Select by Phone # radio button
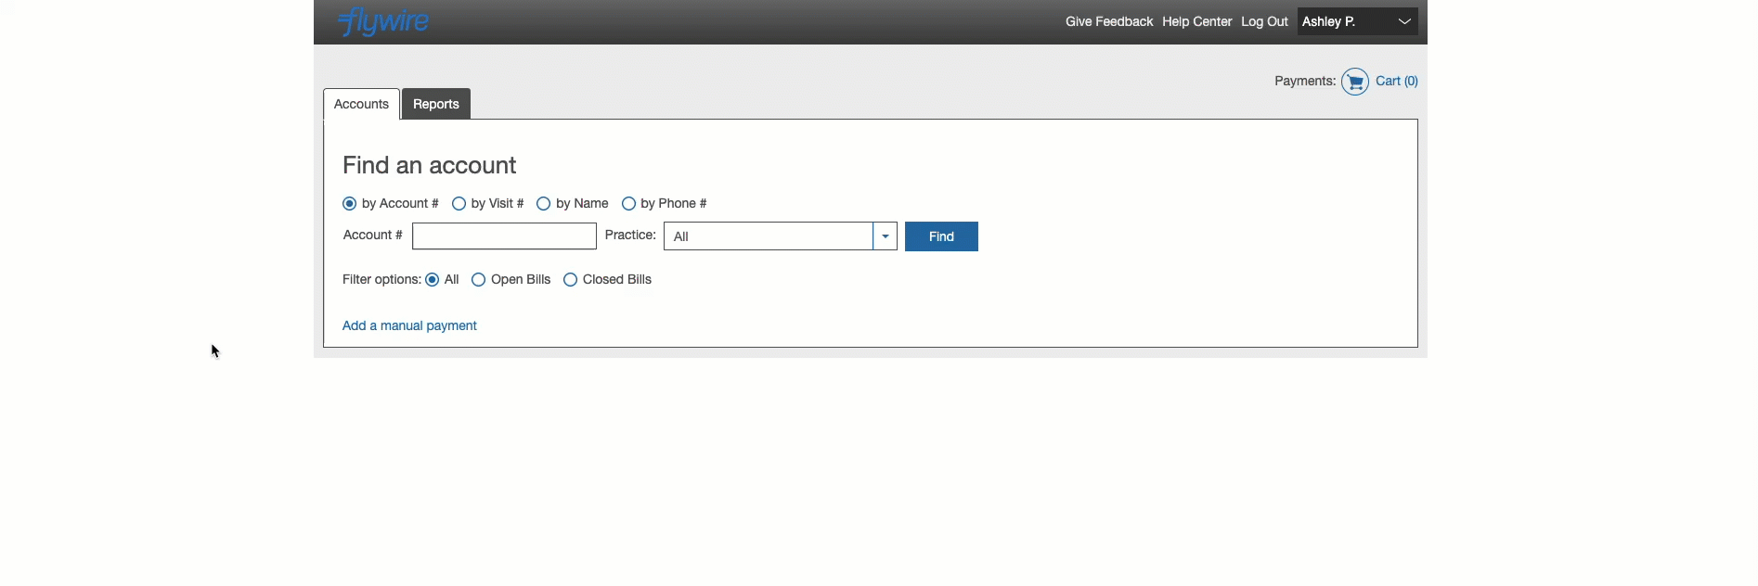Viewport: 1758px width, 586px height. pos(628,204)
